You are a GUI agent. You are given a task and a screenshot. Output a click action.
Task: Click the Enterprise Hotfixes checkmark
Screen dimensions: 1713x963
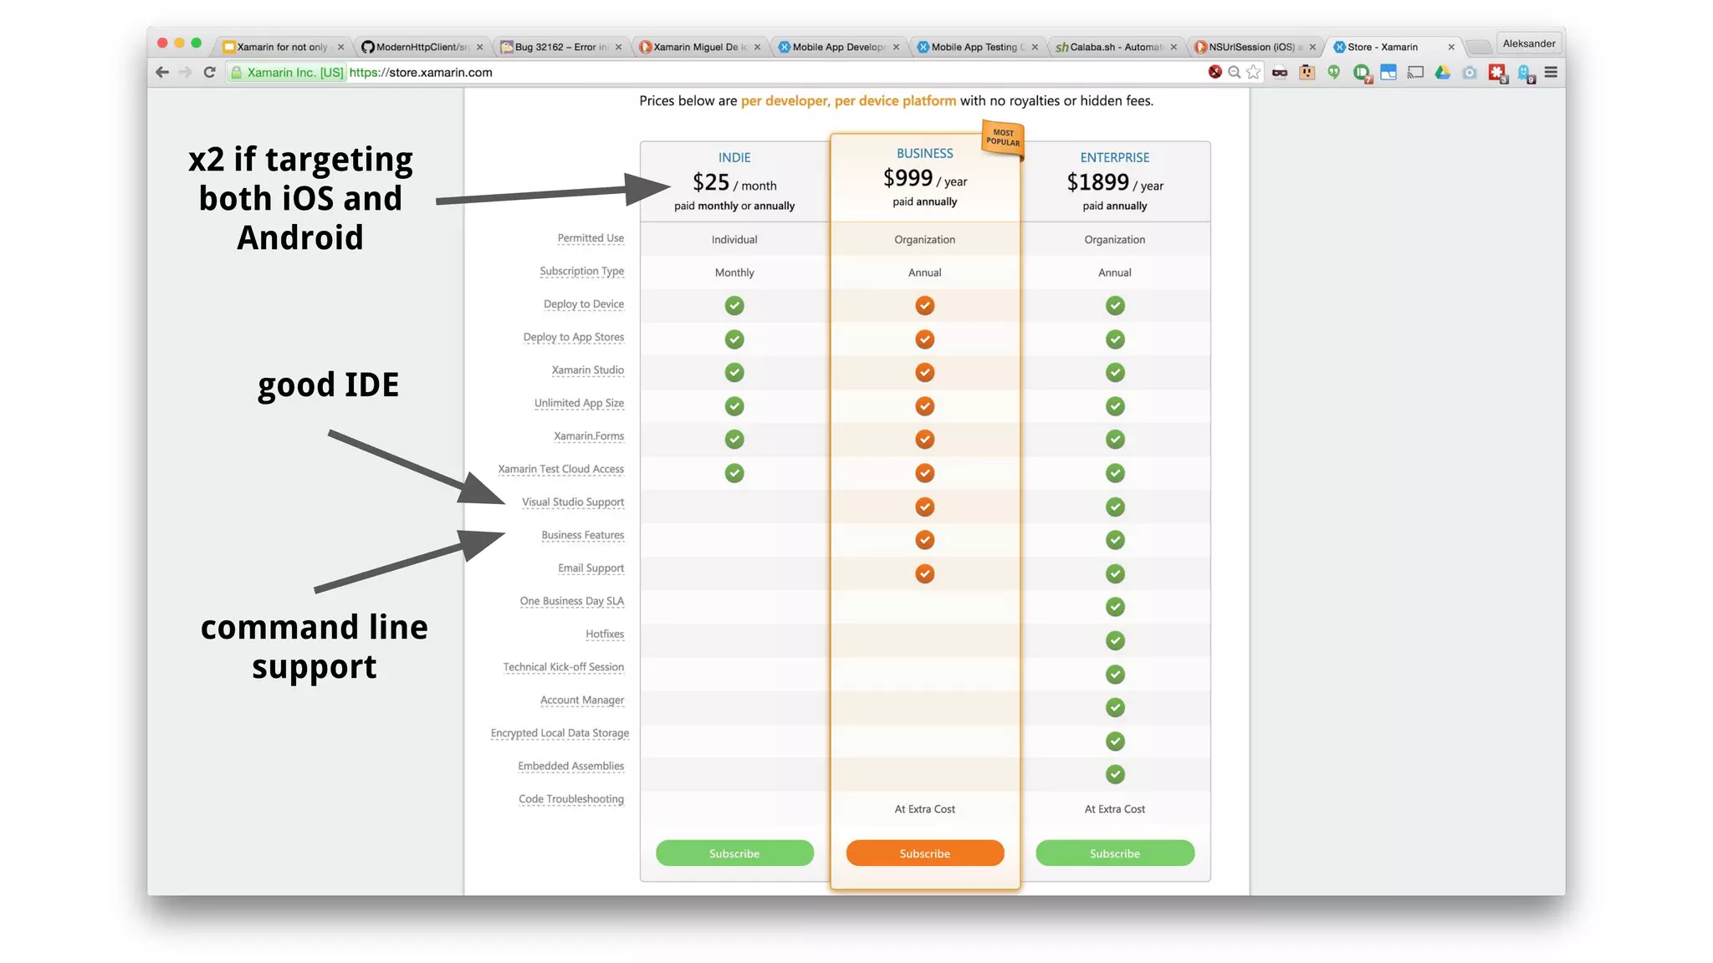1114,640
